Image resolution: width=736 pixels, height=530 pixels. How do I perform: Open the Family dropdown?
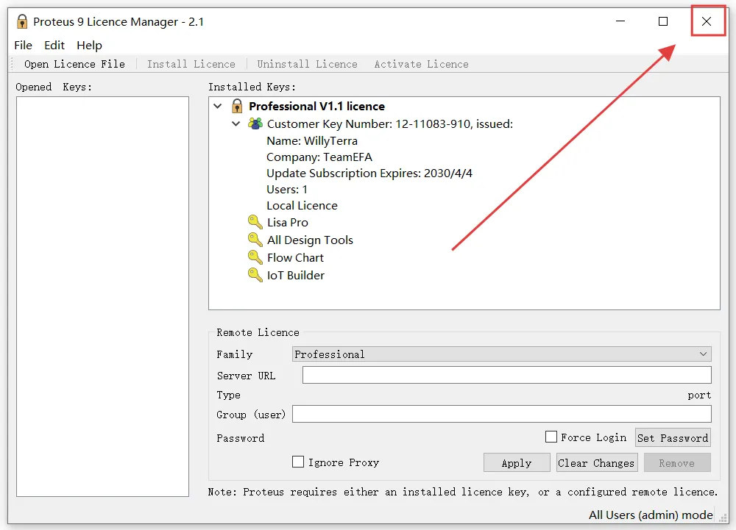coord(501,354)
